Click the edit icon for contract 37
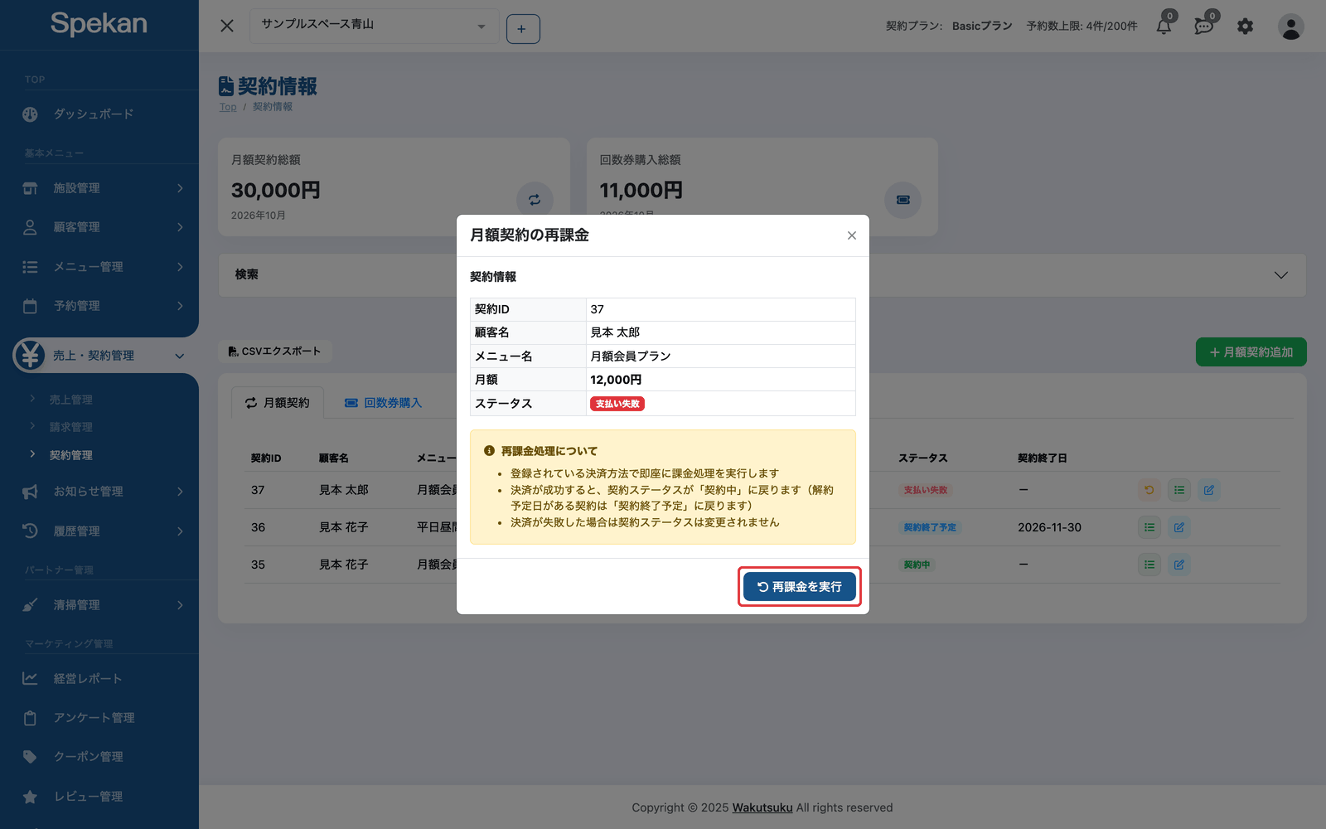Image resolution: width=1326 pixels, height=829 pixels. [1209, 490]
